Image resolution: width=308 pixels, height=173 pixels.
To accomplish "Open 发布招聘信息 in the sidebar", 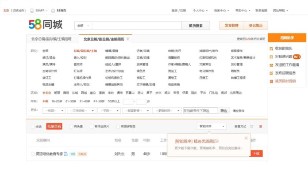I will pyautogui.click(x=285, y=73).
